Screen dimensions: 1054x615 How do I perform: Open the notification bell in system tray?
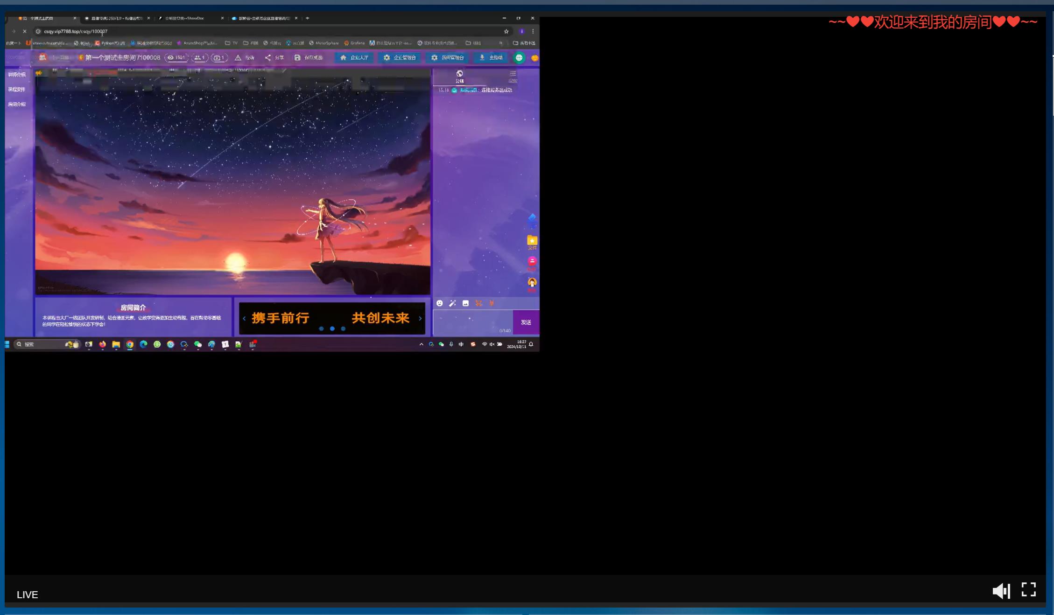coord(531,344)
